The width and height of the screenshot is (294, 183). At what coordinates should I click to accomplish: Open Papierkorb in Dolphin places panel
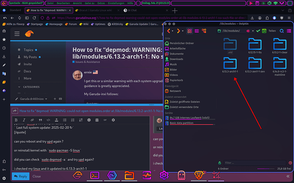(x=174, y=80)
